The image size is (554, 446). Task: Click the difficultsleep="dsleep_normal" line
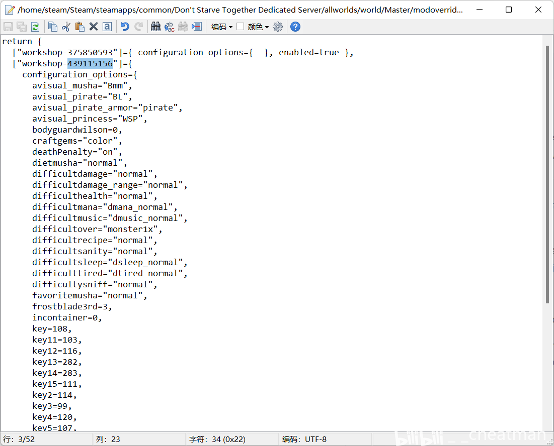point(110,262)
